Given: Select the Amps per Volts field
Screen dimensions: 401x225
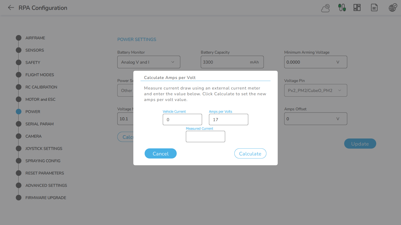Looking at the screenshot, I should coord(228,119).
